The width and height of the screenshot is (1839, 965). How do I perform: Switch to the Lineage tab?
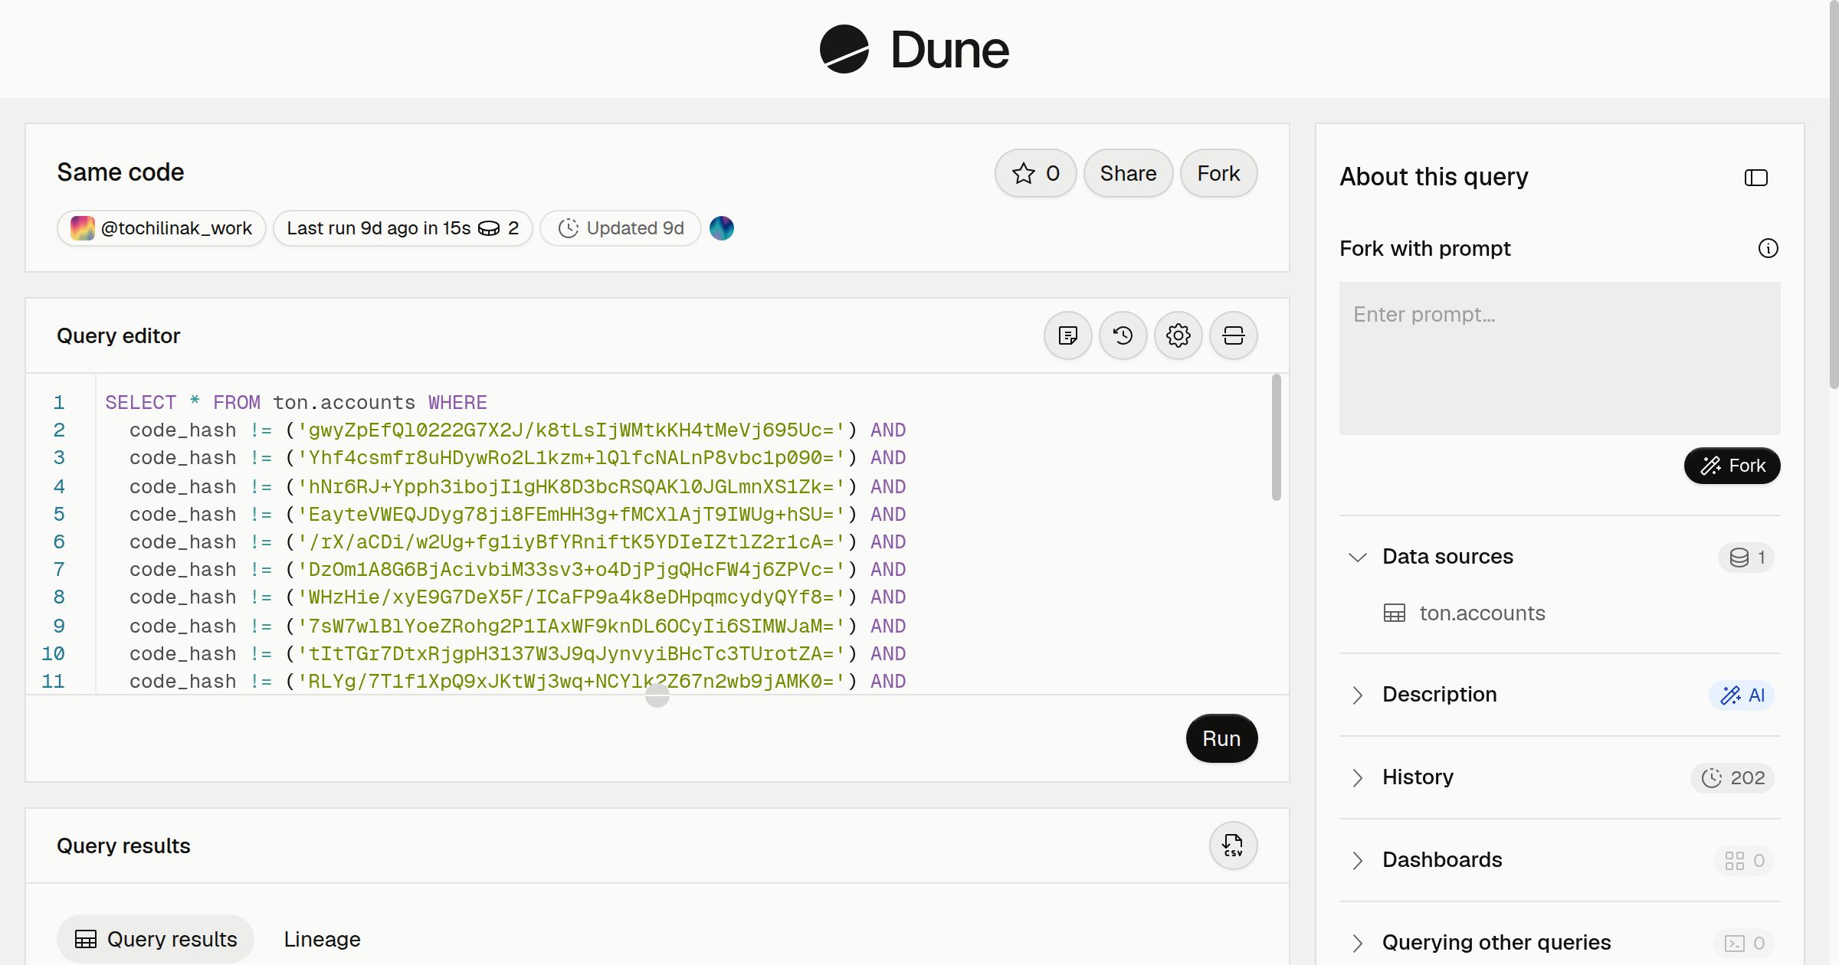pyautogui.click(x=322, y=939)
